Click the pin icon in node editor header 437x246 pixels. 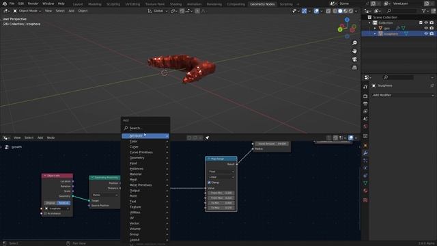pyautogui.click(x=207, y=138)
